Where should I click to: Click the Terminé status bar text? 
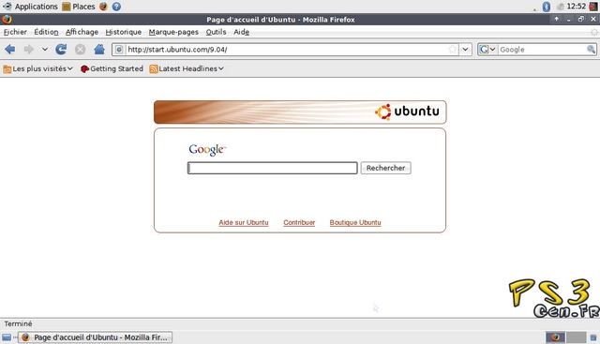point(18,323)
